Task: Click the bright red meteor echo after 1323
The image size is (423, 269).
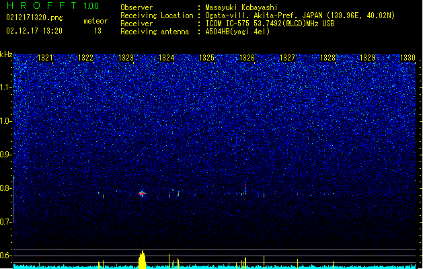Action: tap(142, 193)
